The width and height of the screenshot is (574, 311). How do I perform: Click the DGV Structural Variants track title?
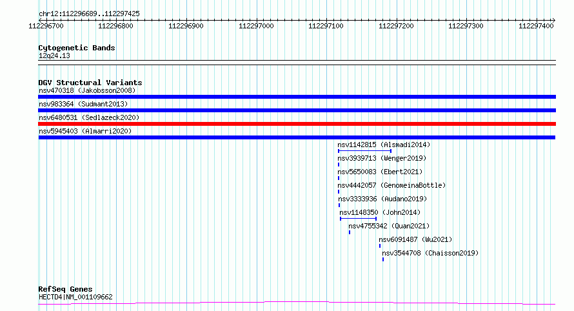[x=90, y=83]
